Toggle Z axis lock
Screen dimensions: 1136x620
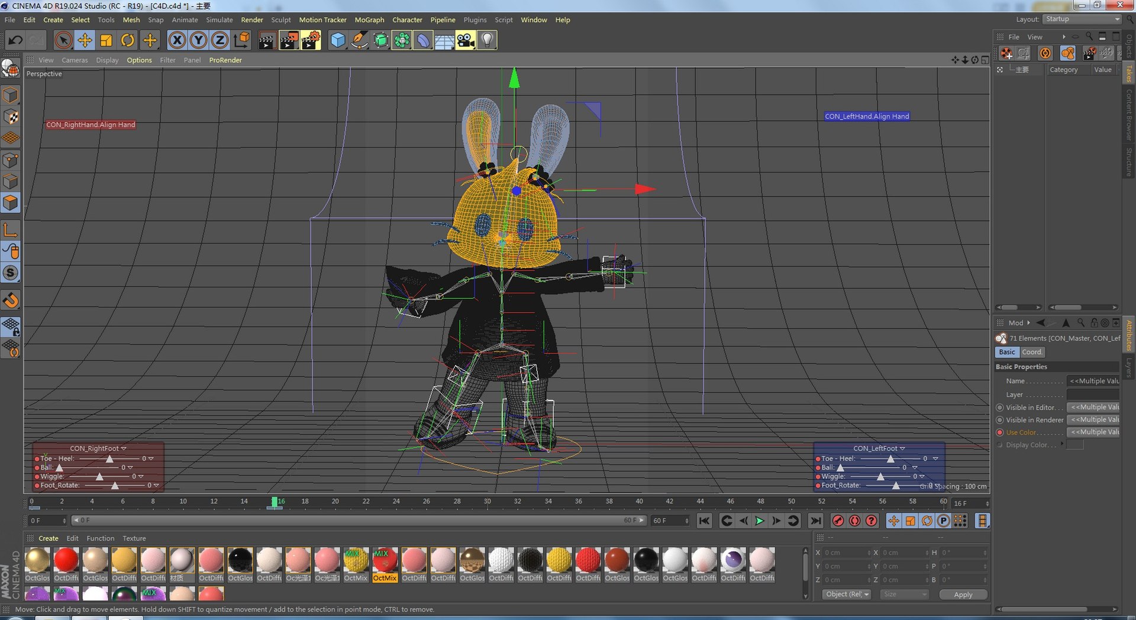pyautogui.click(x=220, y=40)
